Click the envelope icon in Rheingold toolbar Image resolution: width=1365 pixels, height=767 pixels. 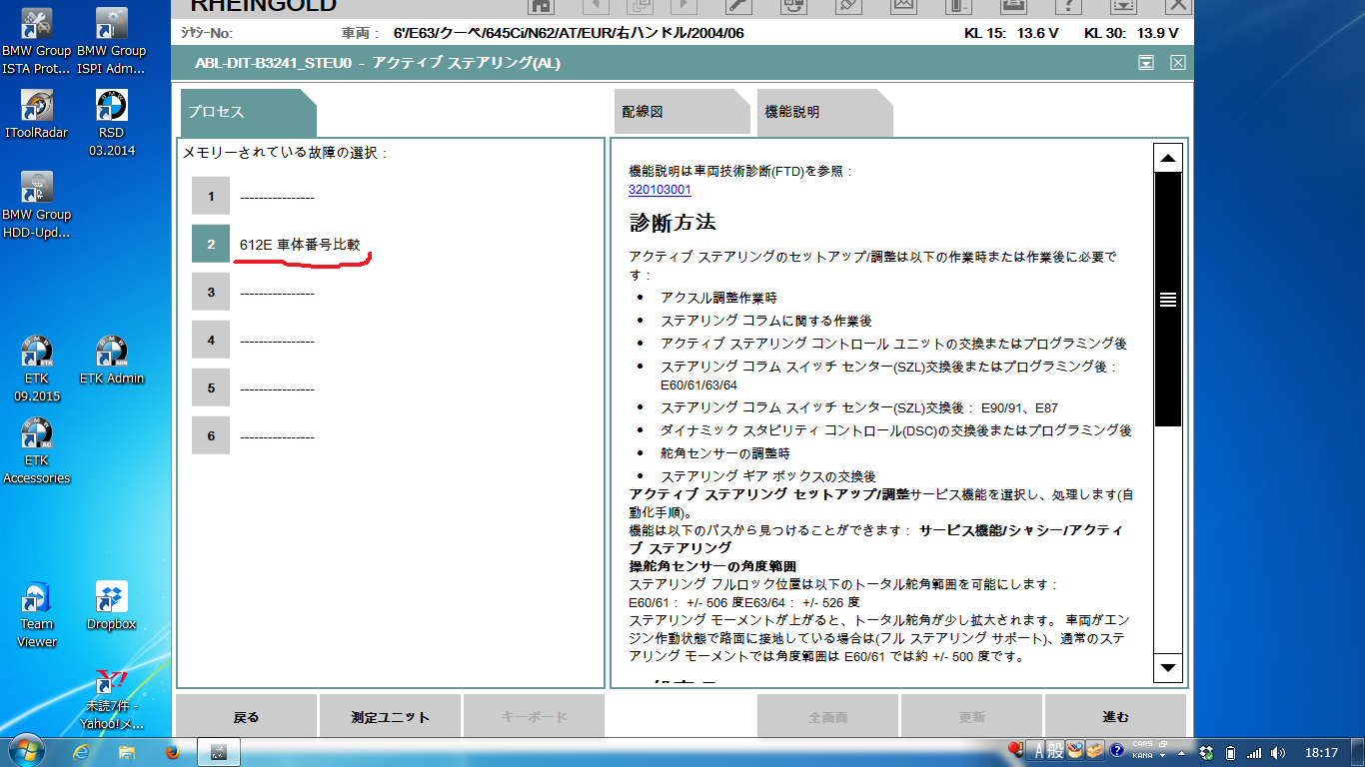(902, 5)
